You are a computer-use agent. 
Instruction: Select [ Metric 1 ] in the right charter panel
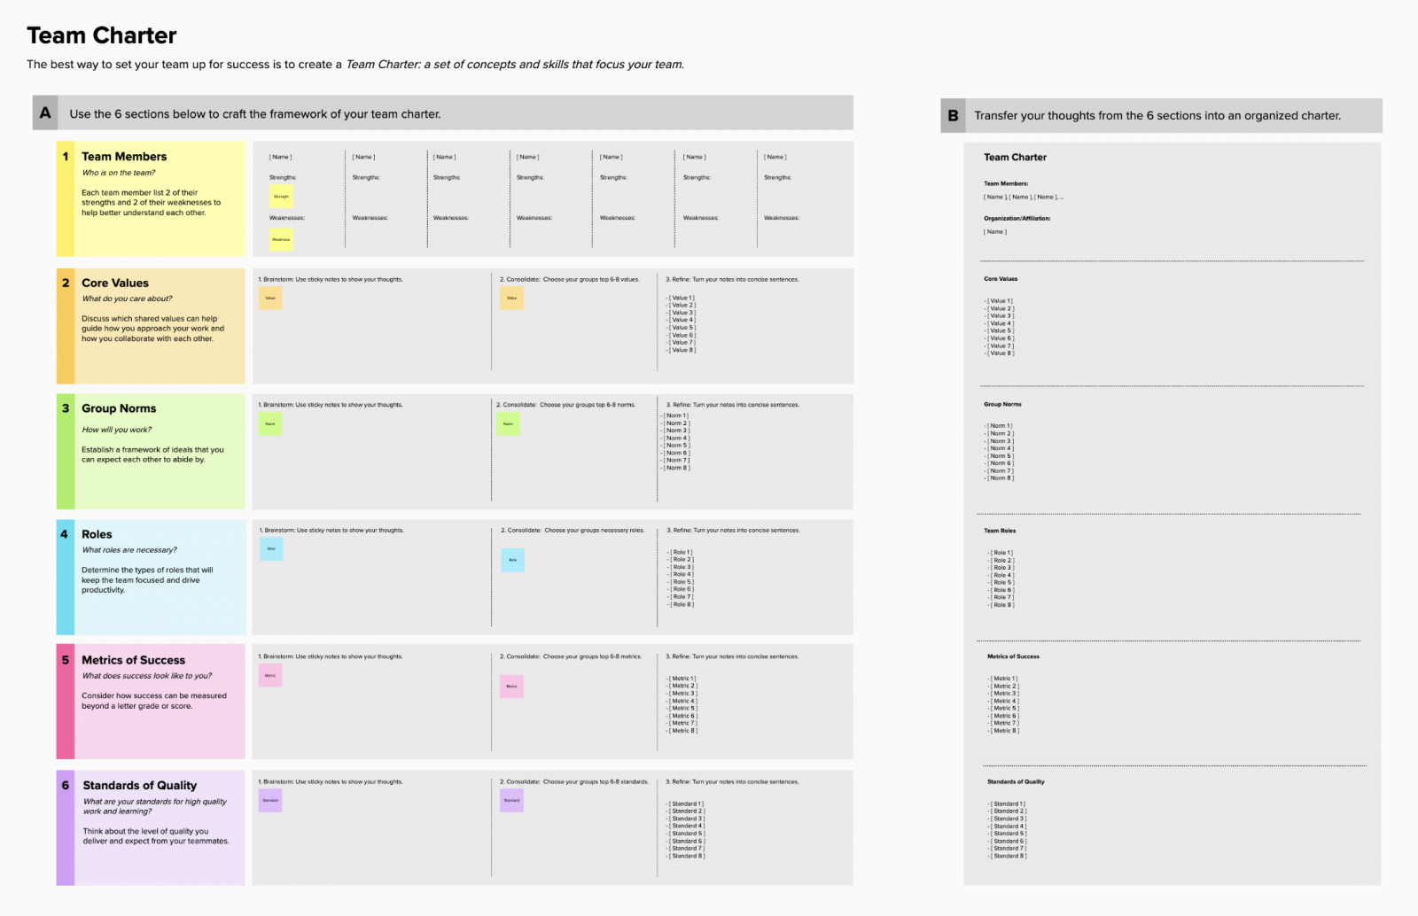point(1005,679)
